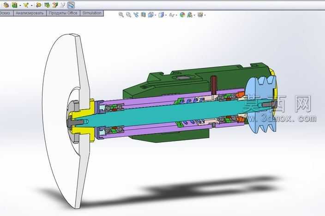Expand the Apply Scene dropdown arrow
Image resolution: width=325 pixels, height=216 pixels.
point(194,15)
